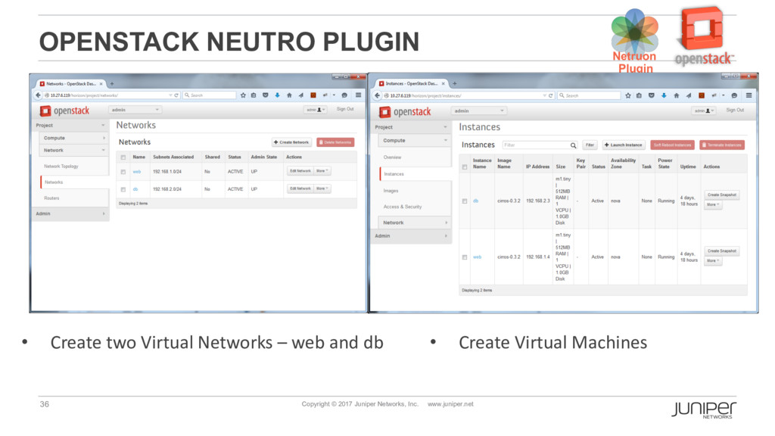This screenshot has width=775, height=436.
Task: Sign Out in Instances window
Action: tap(735, 111)
